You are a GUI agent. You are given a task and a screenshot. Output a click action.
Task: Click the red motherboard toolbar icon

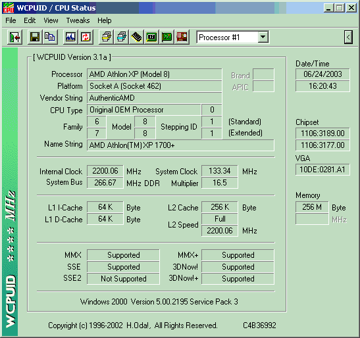coord(182,37)
